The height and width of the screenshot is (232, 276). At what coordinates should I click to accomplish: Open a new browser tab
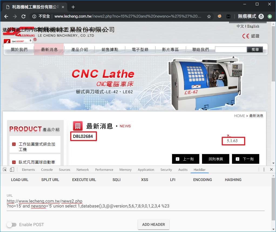pos(73,7)
